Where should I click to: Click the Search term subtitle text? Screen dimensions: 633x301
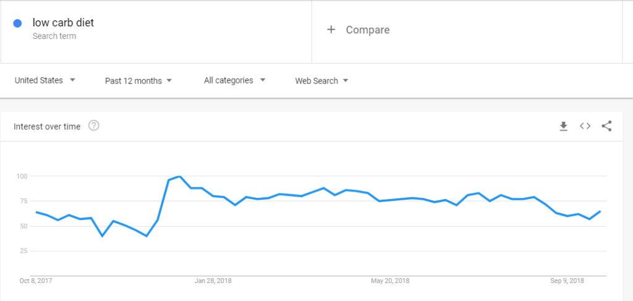54,36
